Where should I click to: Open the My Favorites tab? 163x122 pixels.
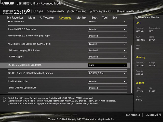coord(15,18)
